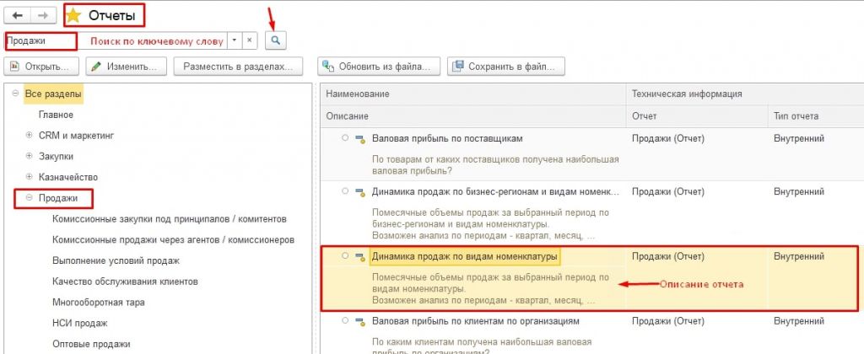Select CRM и маркетинг section
The width and height of the screenshot is (864, 354).
pos(76,136)
